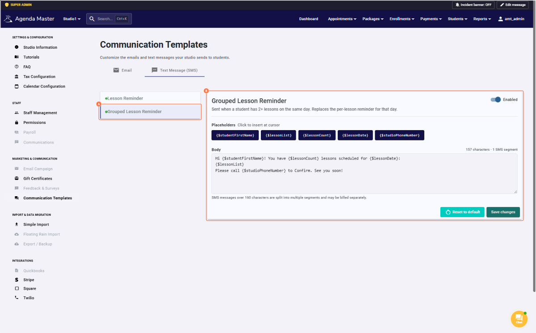
Task: Click the Permissions lock icon
Action: [x=17, y=122]
